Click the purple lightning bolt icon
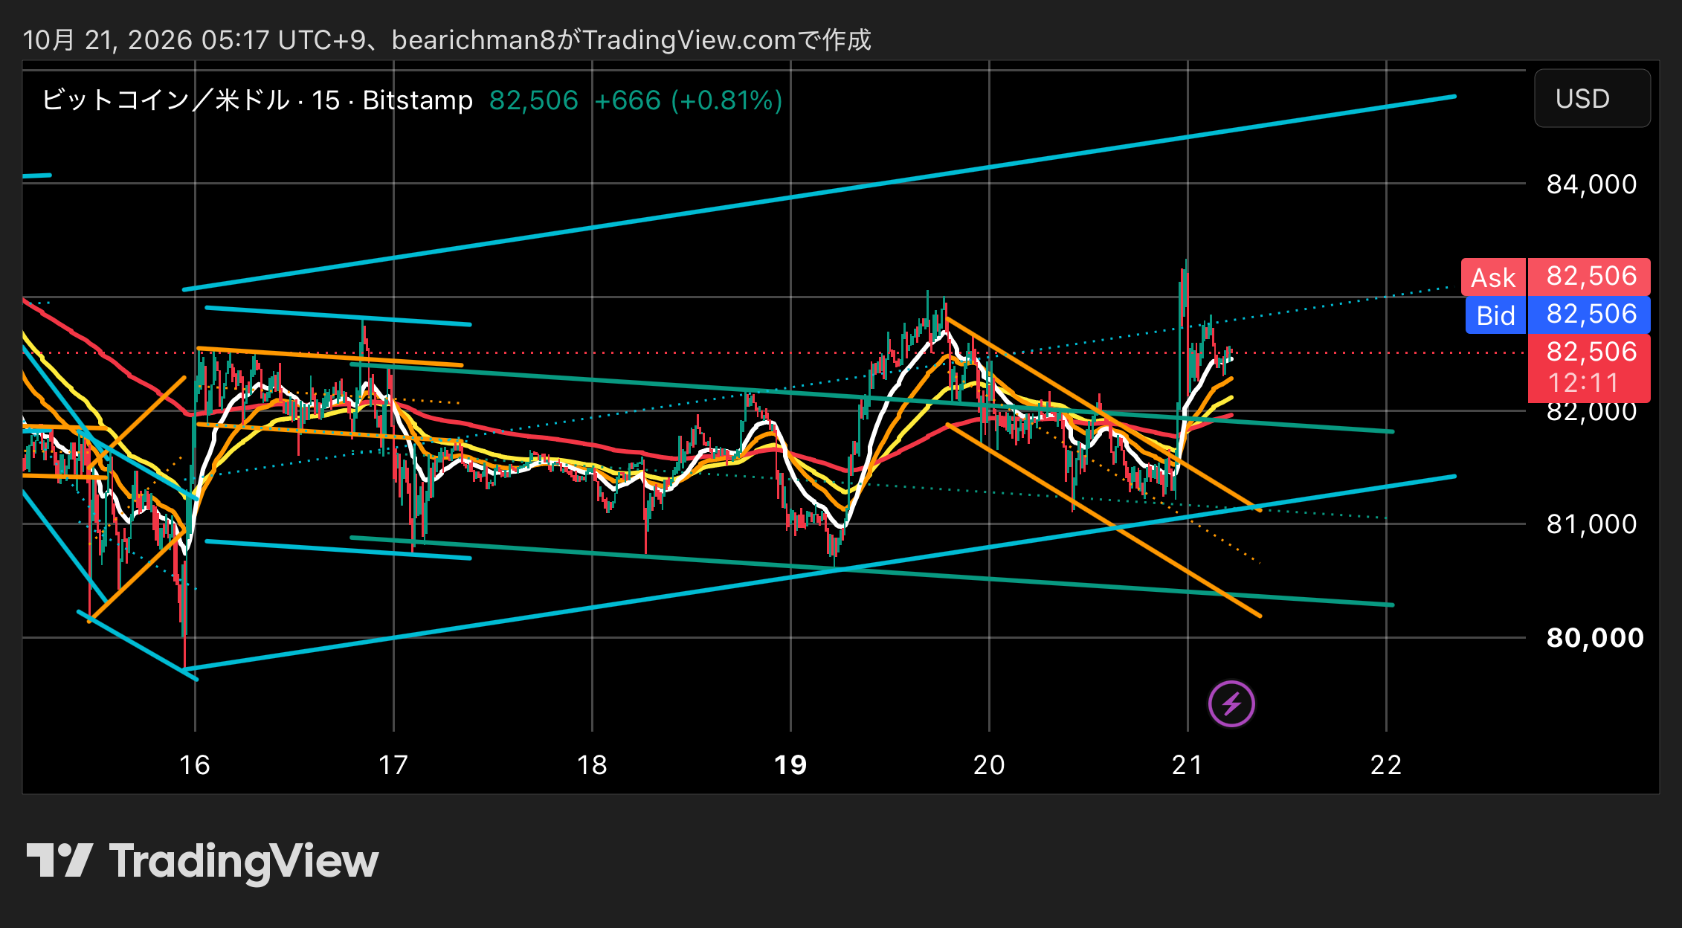The width and height of the screenshot is (1682, 928). [x=1231, y=703]
